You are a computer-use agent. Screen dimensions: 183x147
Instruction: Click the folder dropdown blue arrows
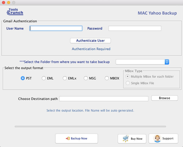point(167,62)
